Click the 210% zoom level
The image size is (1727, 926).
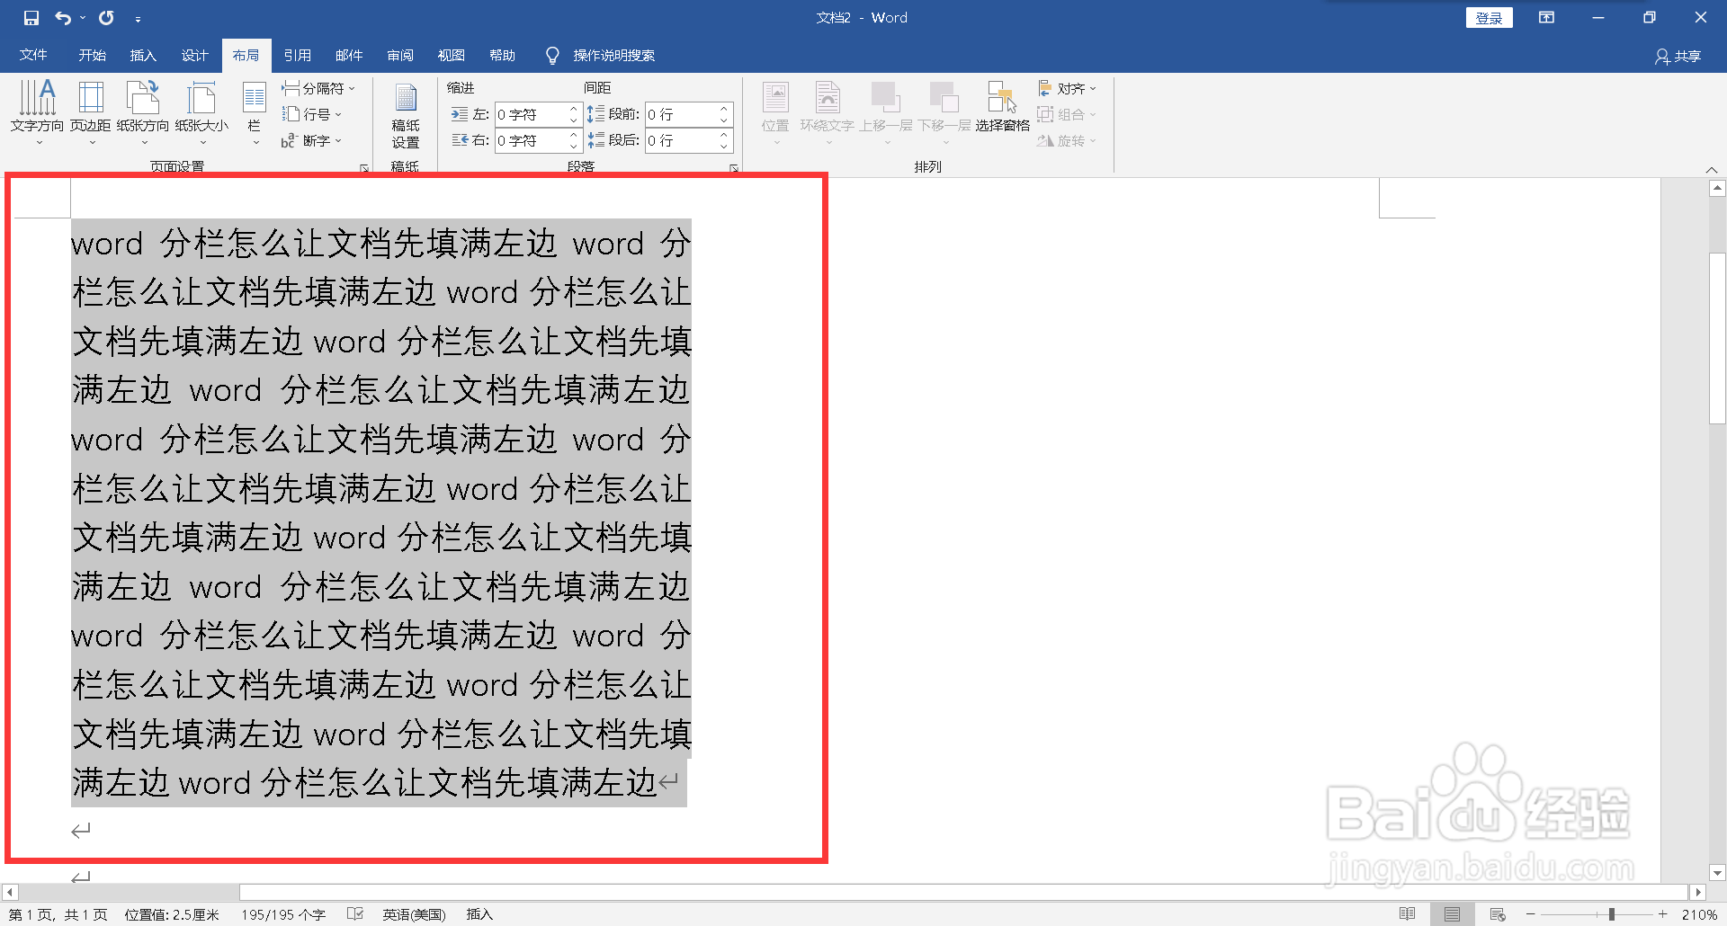click(x=1699, y=914)
